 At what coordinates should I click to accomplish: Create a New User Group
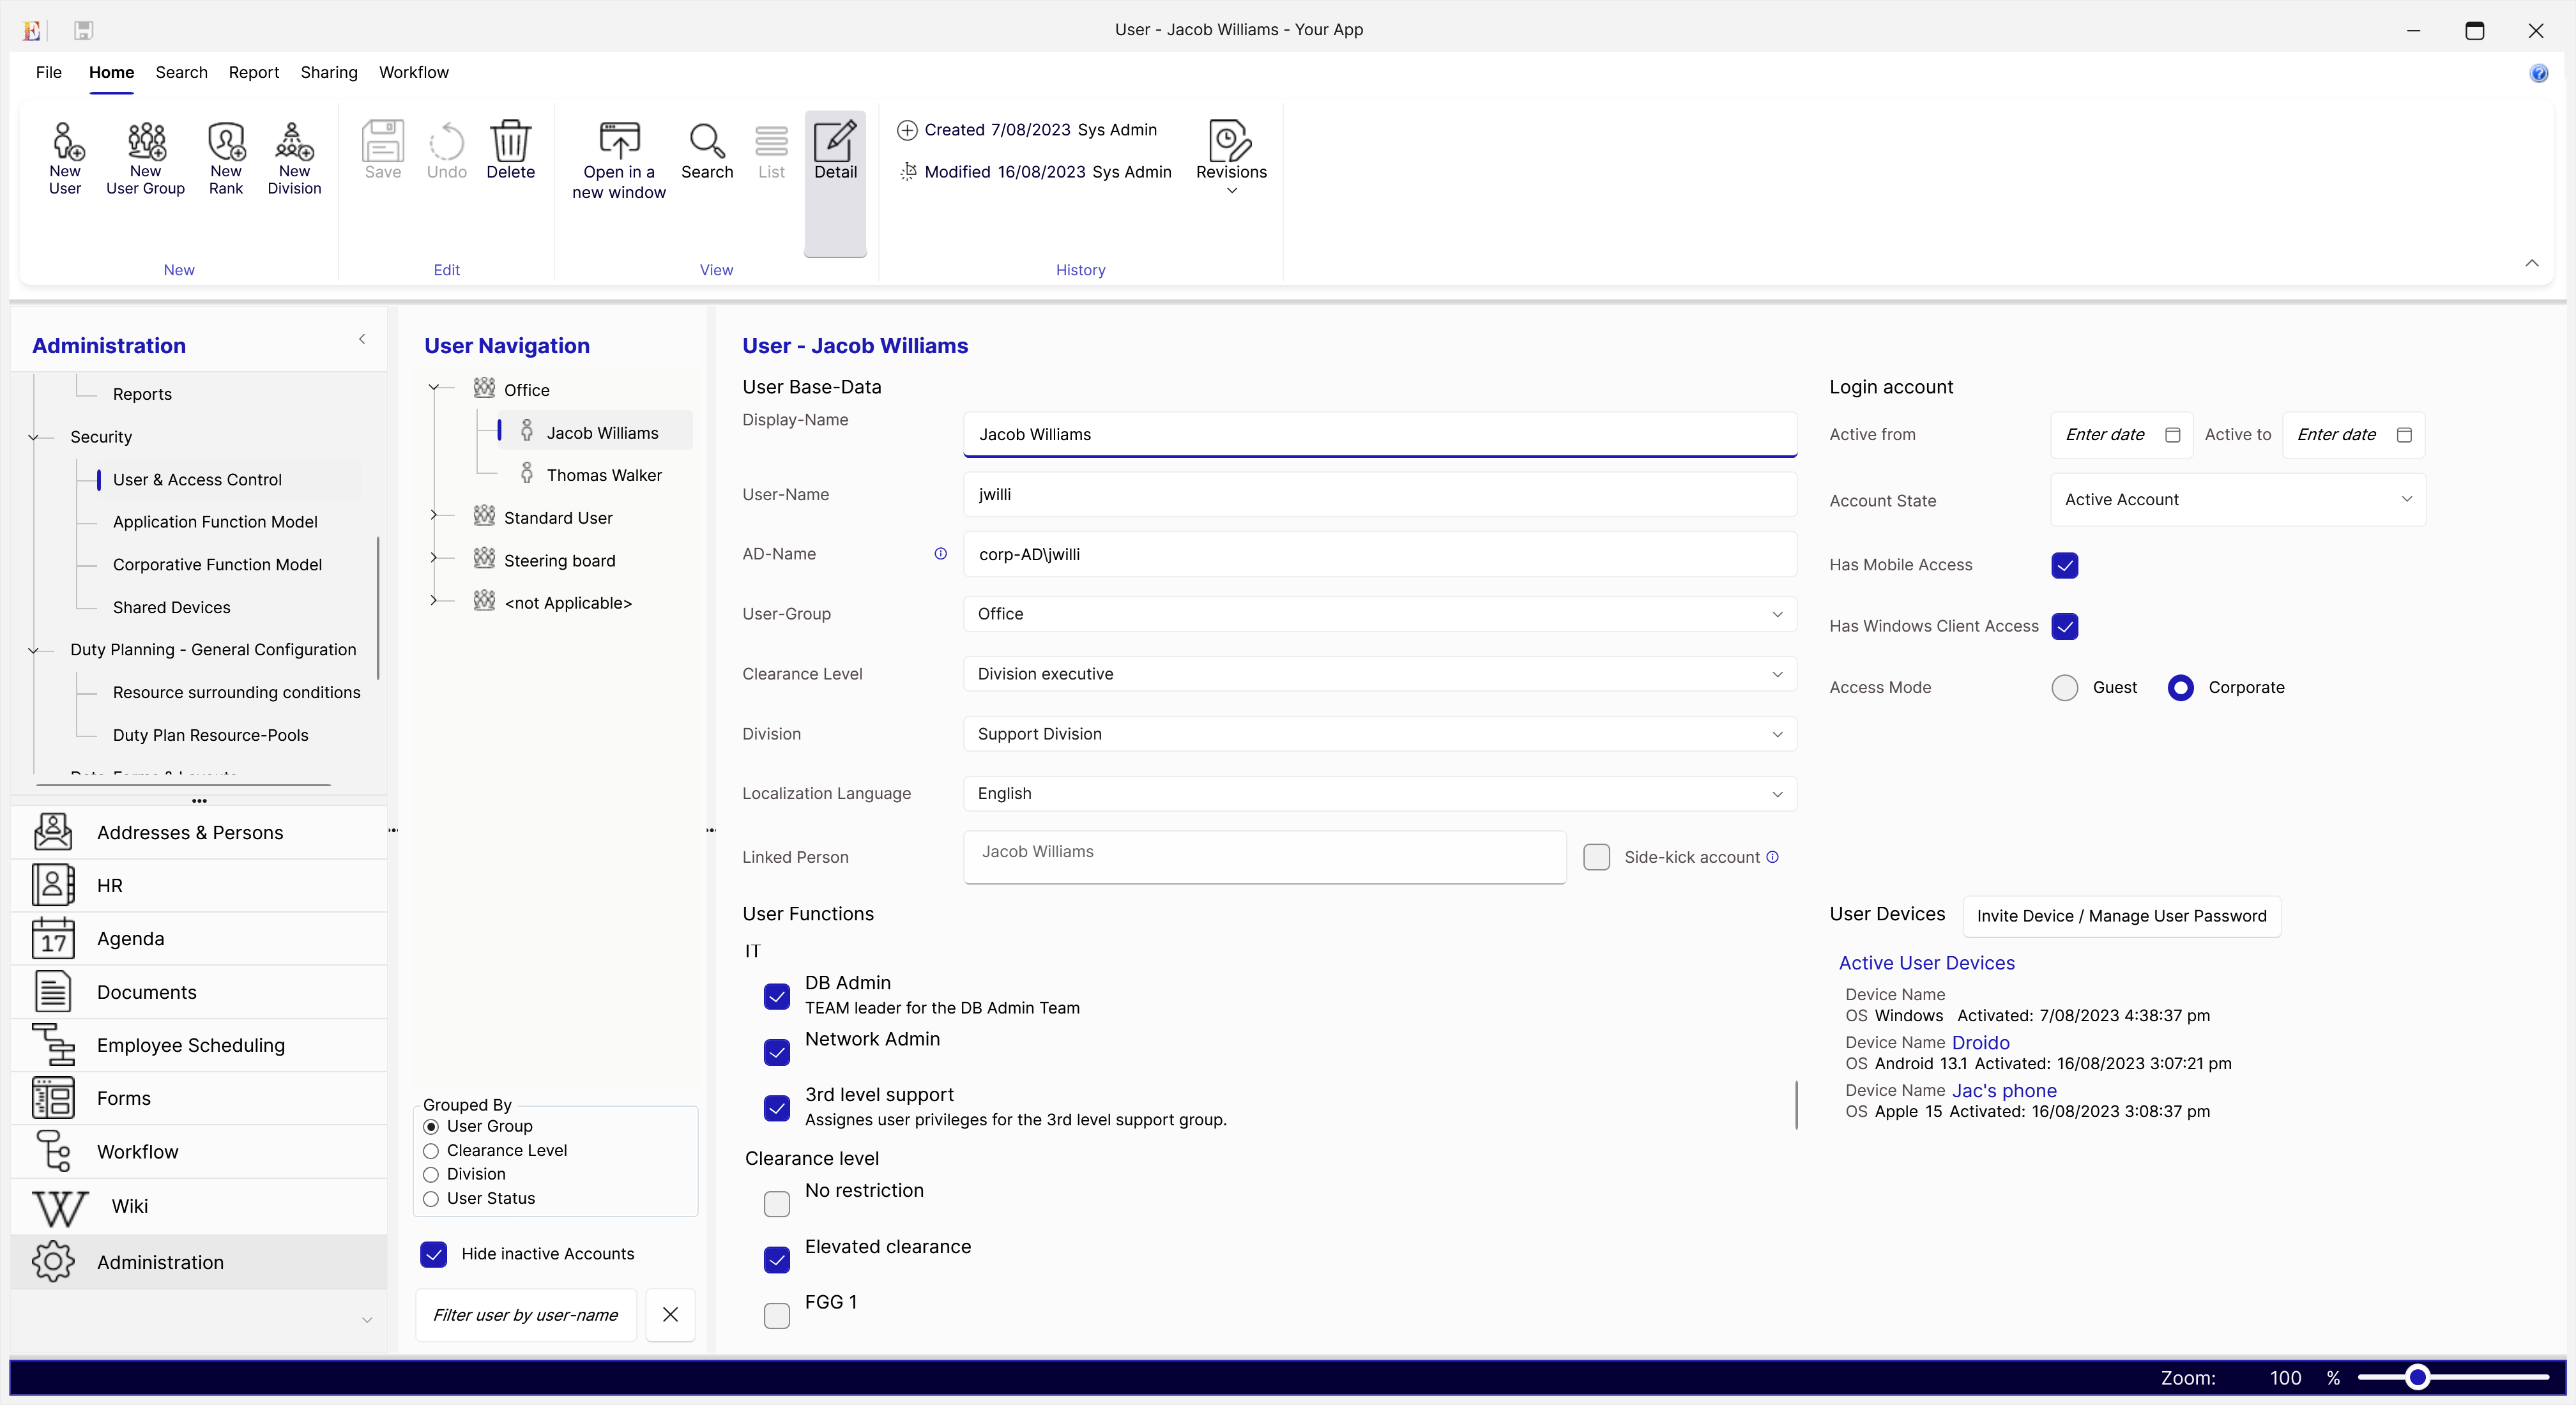point(146,158)
